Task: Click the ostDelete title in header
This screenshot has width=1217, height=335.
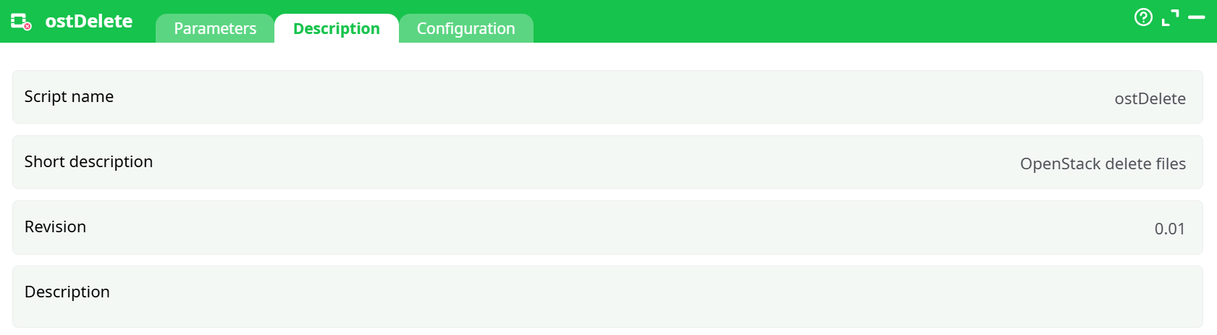Action: coord(89,21)
